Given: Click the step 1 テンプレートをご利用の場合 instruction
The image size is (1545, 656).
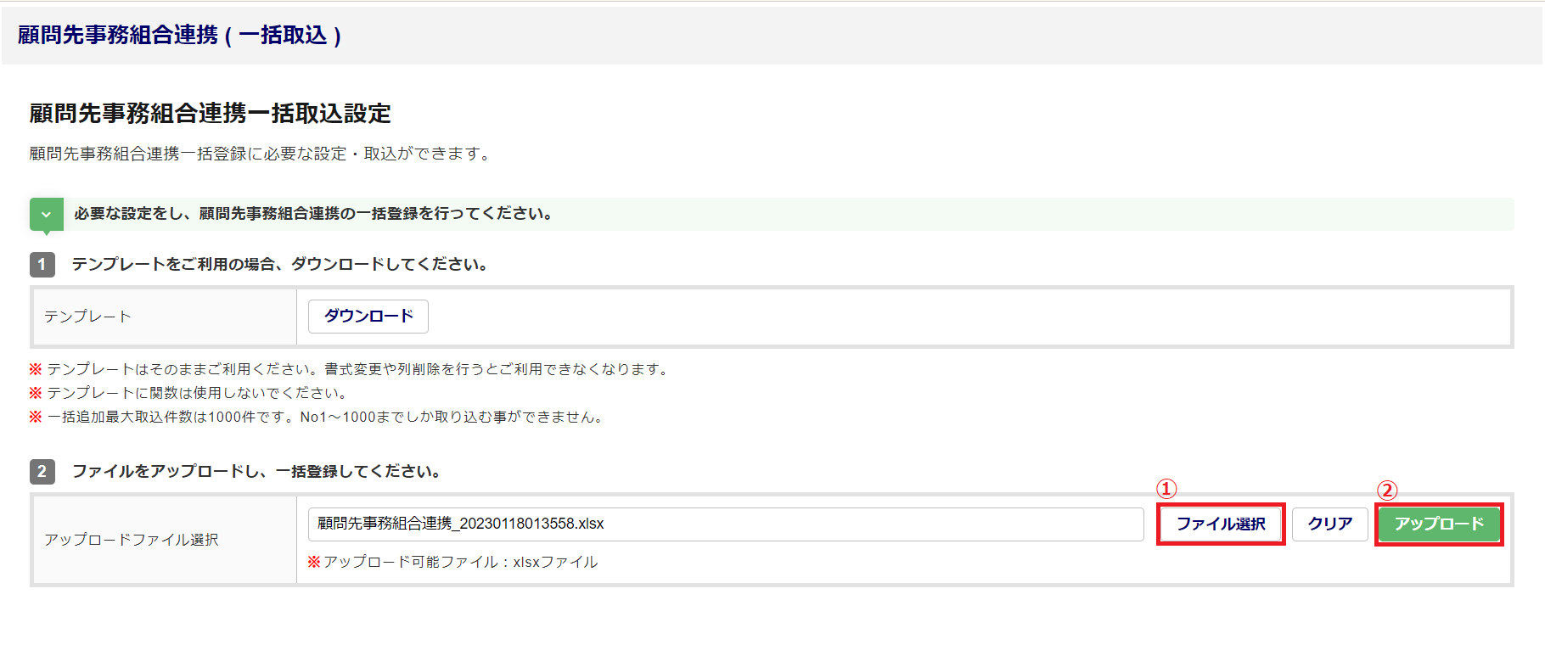Looking at the screenshot, I should coord(280,265).
